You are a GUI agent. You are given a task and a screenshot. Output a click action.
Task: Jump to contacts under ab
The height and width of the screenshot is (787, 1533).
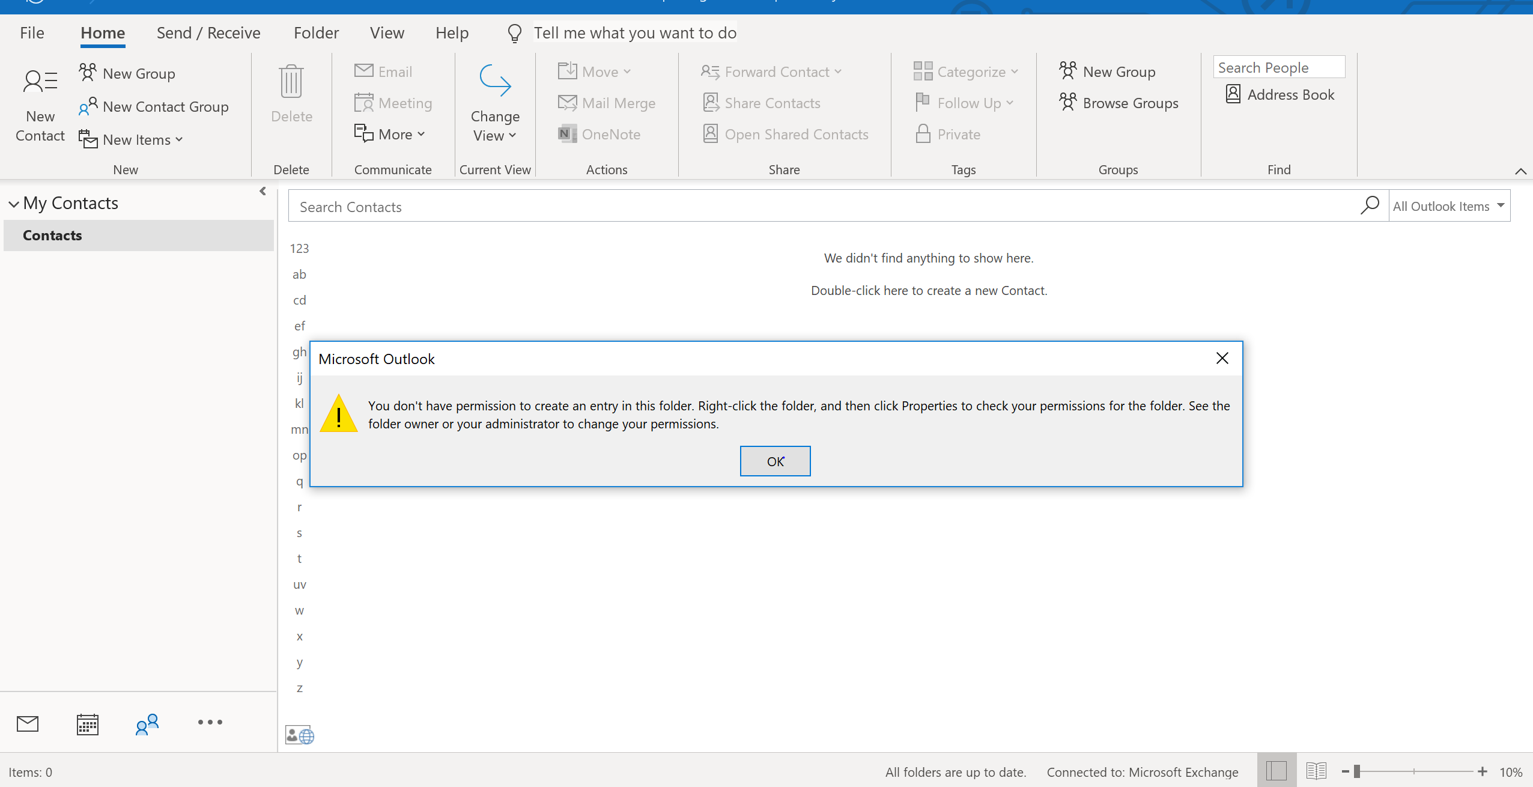click(x=299, y=274)
